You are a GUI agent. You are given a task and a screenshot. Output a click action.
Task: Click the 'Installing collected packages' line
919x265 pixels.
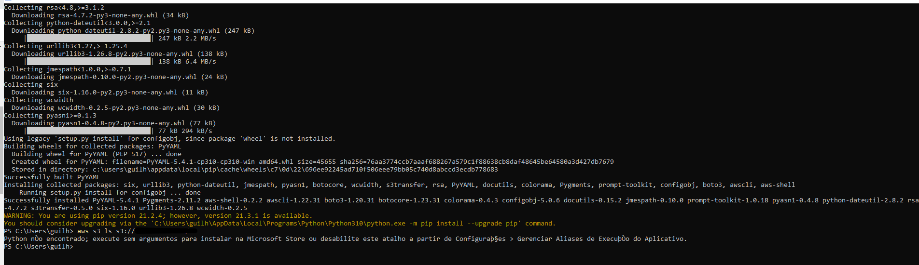tap(400, 185)
